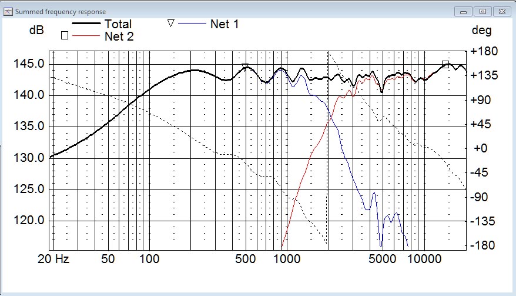Click the triangle marker on the curve at 500 Hz

[245, 67]
